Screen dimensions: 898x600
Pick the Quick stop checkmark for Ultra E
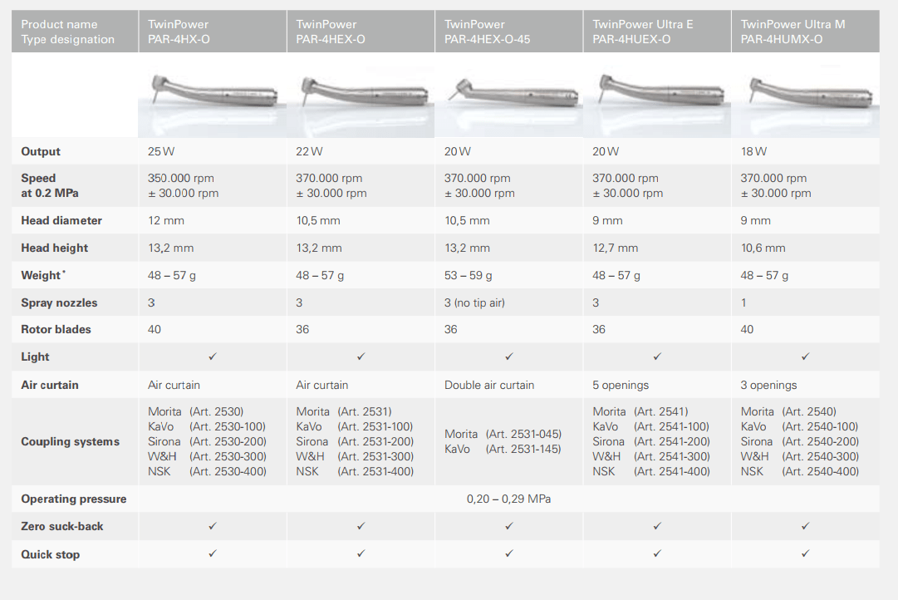657,553
